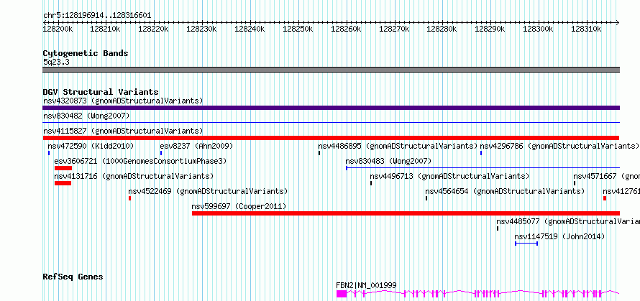The image size is (640, 301).
Task: Open the nsv472590 (Kidd2010) label
Action: 91,146
